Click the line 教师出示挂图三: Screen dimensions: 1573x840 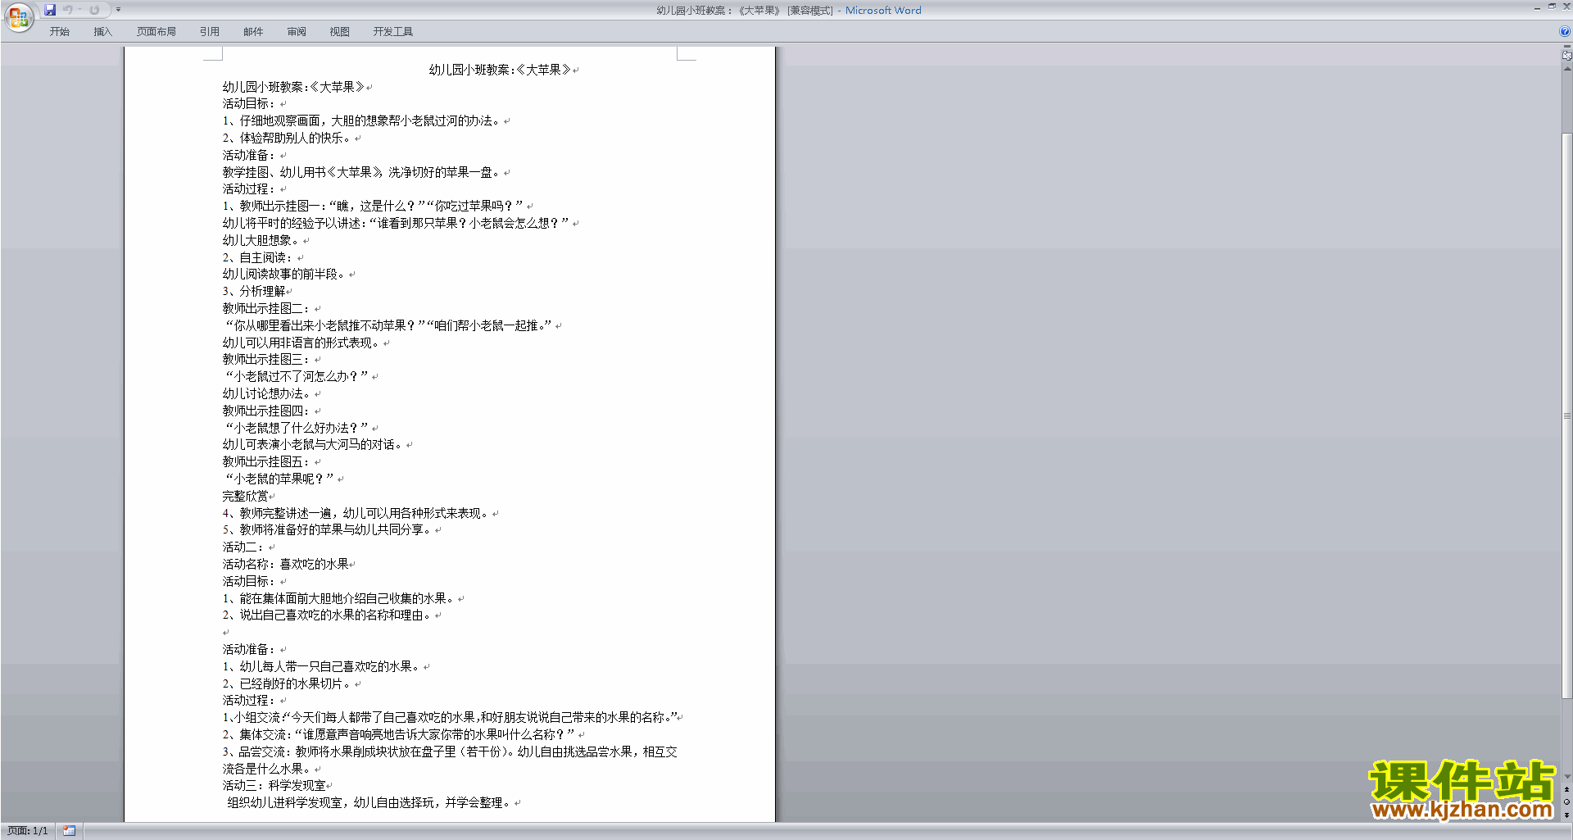tap(266, 360)
